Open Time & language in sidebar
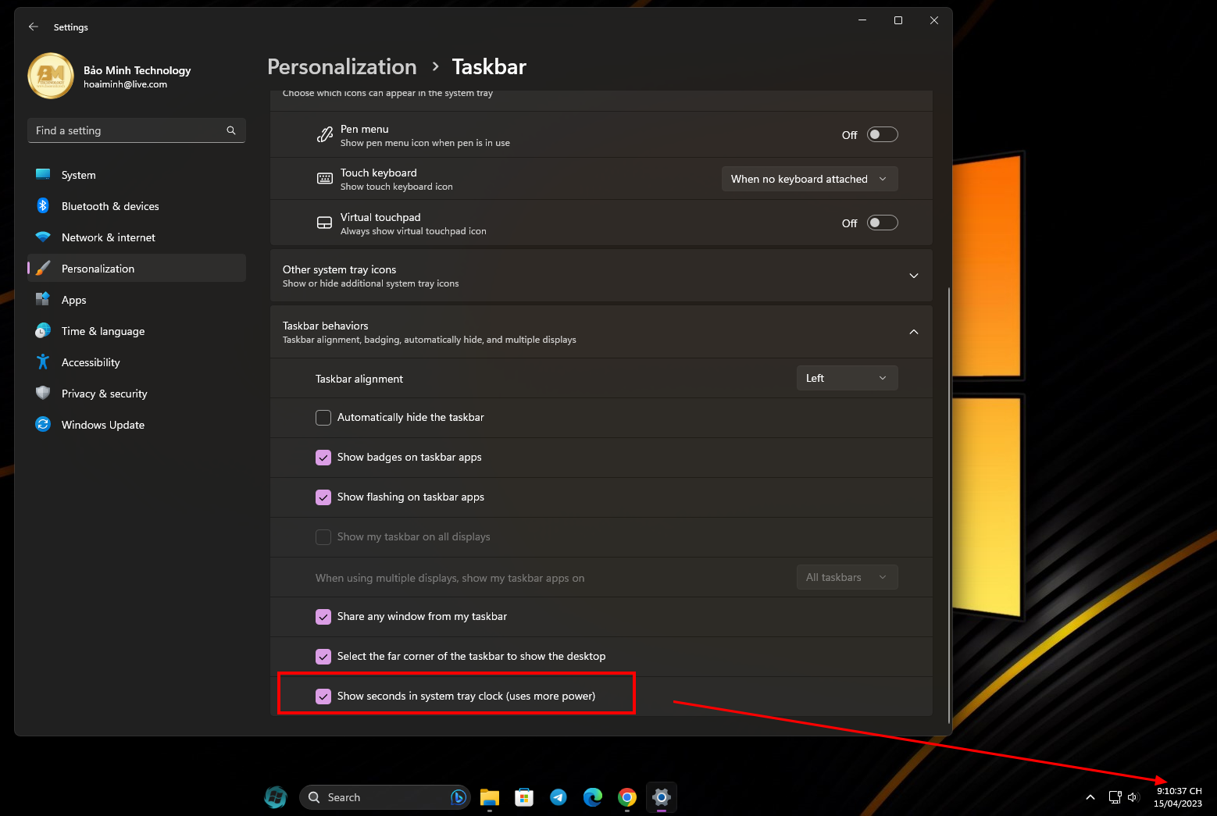 [x=137, y=331]
